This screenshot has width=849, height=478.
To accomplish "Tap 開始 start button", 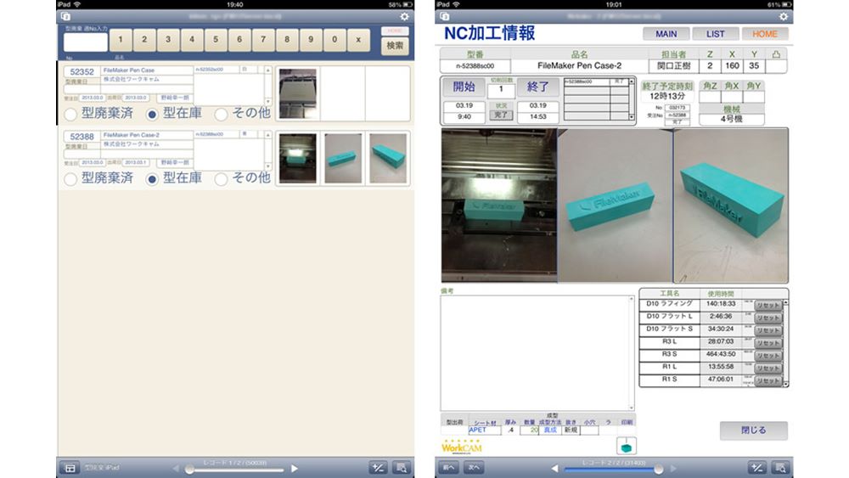I will pyautogui.click(x=464, y=87).
